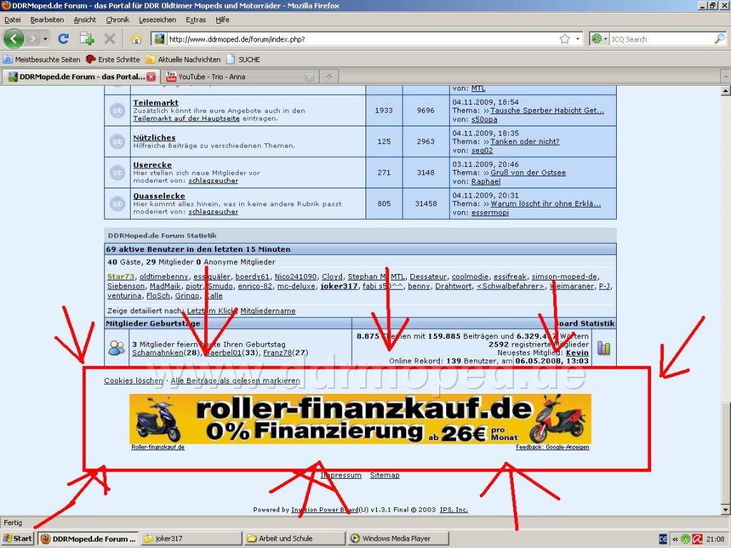The image size is (731, 548).
Task: Click the ICQ search magnifier icon
Action: 719,39
